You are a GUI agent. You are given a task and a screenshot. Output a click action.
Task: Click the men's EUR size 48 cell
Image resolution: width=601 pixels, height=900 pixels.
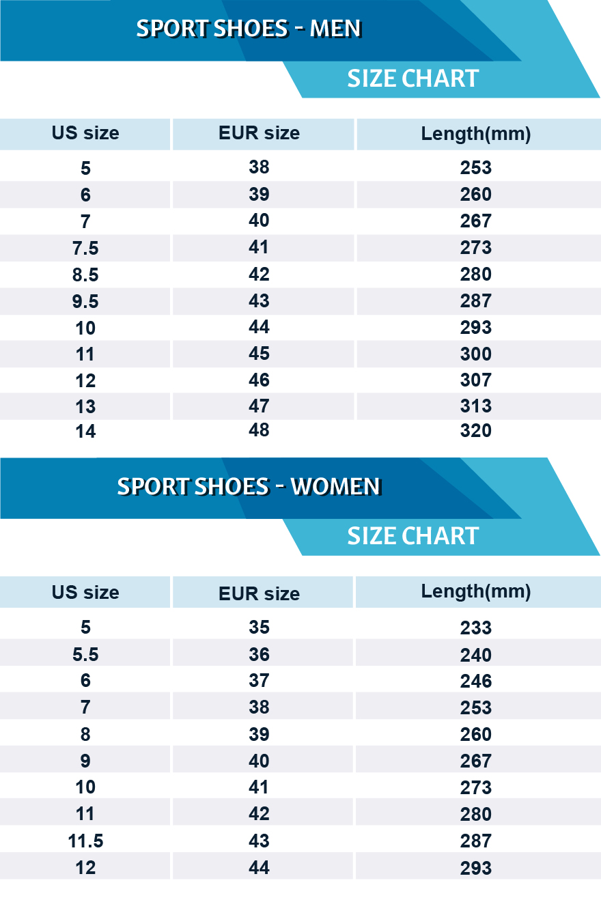[x=259, y=430]
